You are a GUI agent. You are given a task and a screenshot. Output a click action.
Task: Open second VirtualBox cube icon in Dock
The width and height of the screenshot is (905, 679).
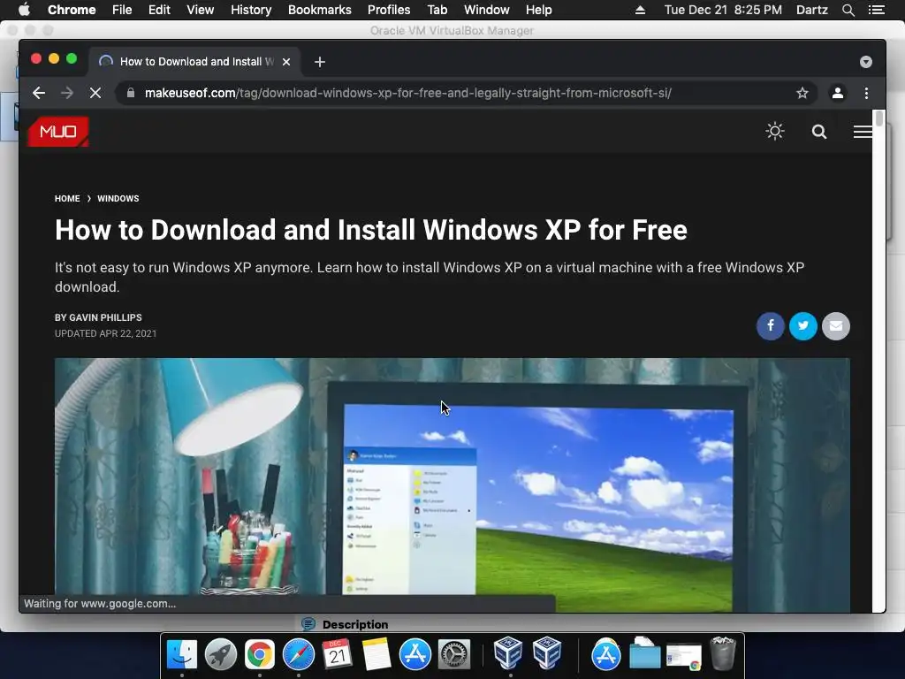click(547, 653)
